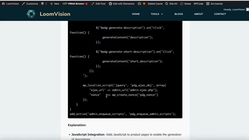Expand the Tools dropdown arrow
Image resolution: width=249 pixels, height=140 pixels.
point(162,14)
